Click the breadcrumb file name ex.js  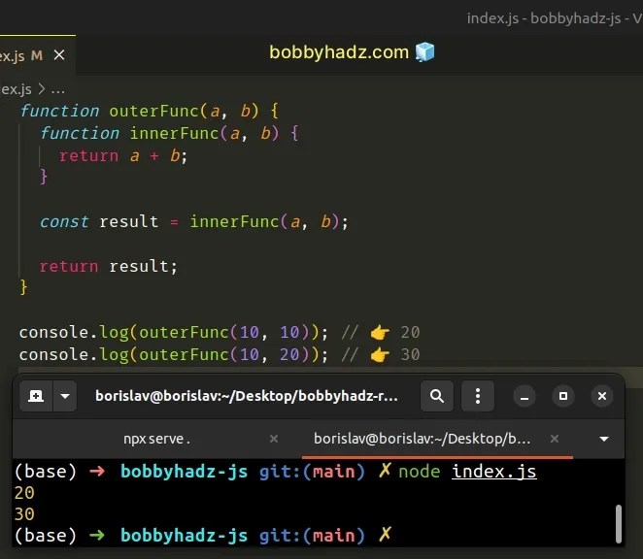(16, 89)
